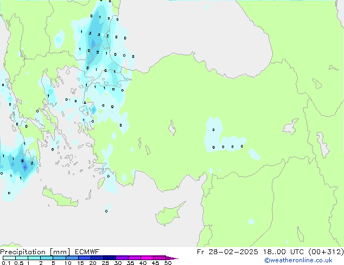Click the 0.1 mm legend color swatch

coord(9,258)
